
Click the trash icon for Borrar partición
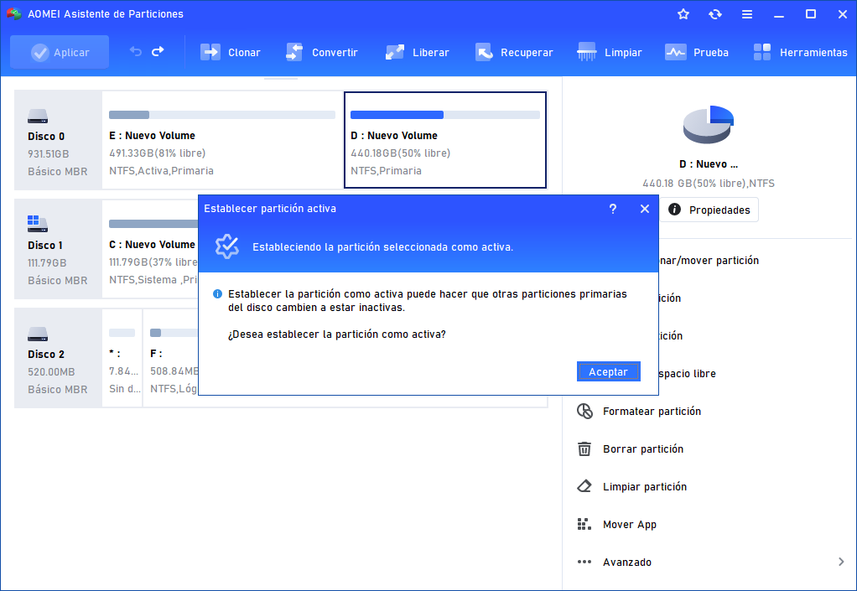click(x=584, y=449)
